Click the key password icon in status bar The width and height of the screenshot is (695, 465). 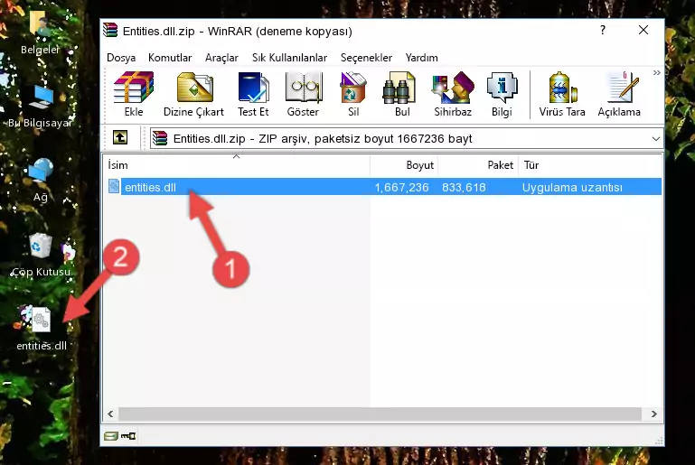(128, 436)
